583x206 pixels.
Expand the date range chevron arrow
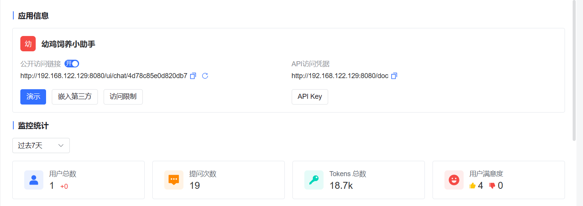[x=61, y=146]
